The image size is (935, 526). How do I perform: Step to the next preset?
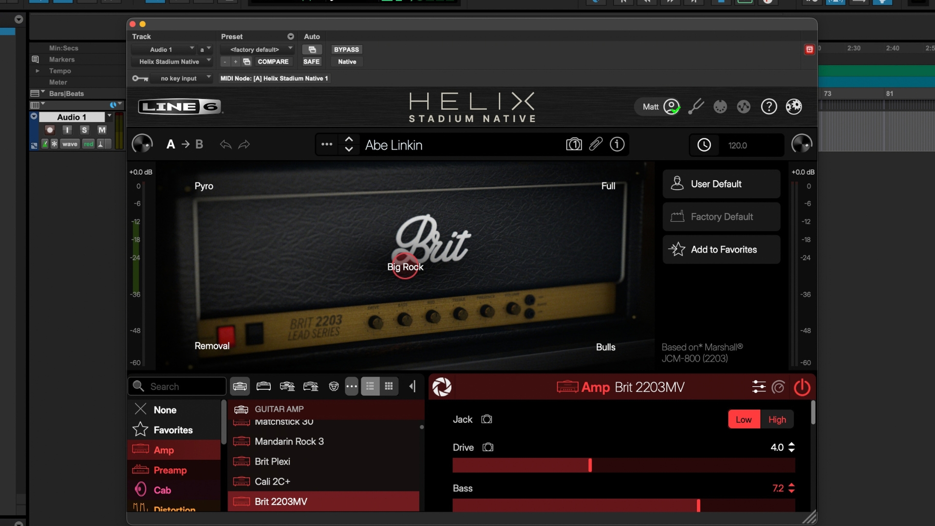[349, 150]
